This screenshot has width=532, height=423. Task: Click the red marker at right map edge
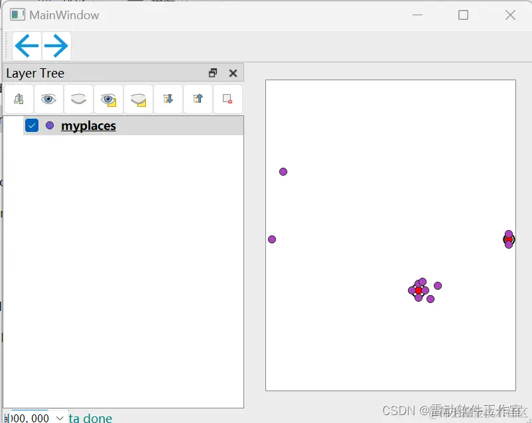[509, 239]
